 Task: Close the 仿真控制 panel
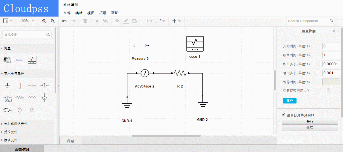334,31
